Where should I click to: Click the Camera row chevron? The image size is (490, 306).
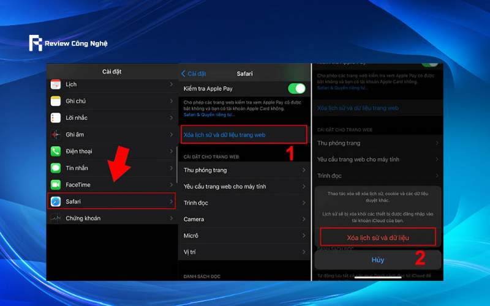304,219
